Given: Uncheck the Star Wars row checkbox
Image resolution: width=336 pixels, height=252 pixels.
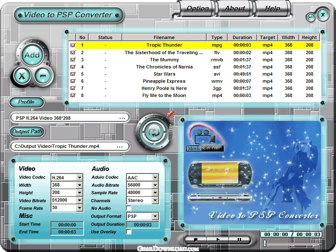Looking at the screenshot, I should coord(73,74).
